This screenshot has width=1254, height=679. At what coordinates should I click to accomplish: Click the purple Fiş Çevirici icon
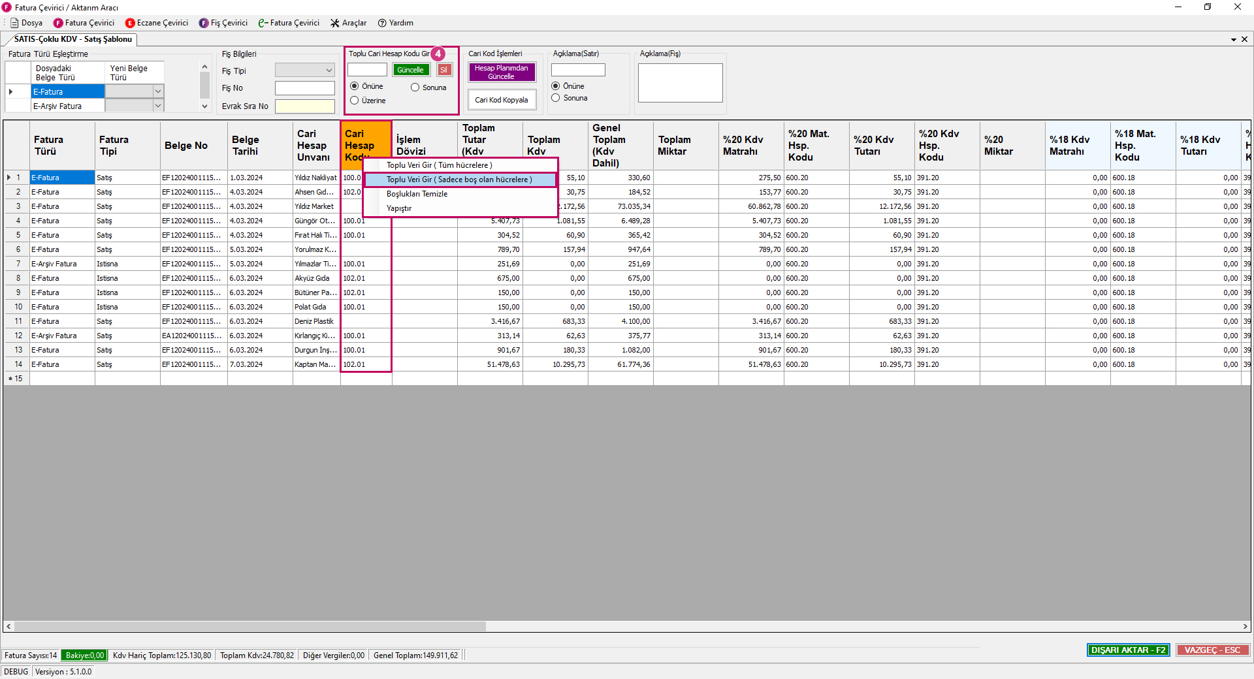[204, 23]
